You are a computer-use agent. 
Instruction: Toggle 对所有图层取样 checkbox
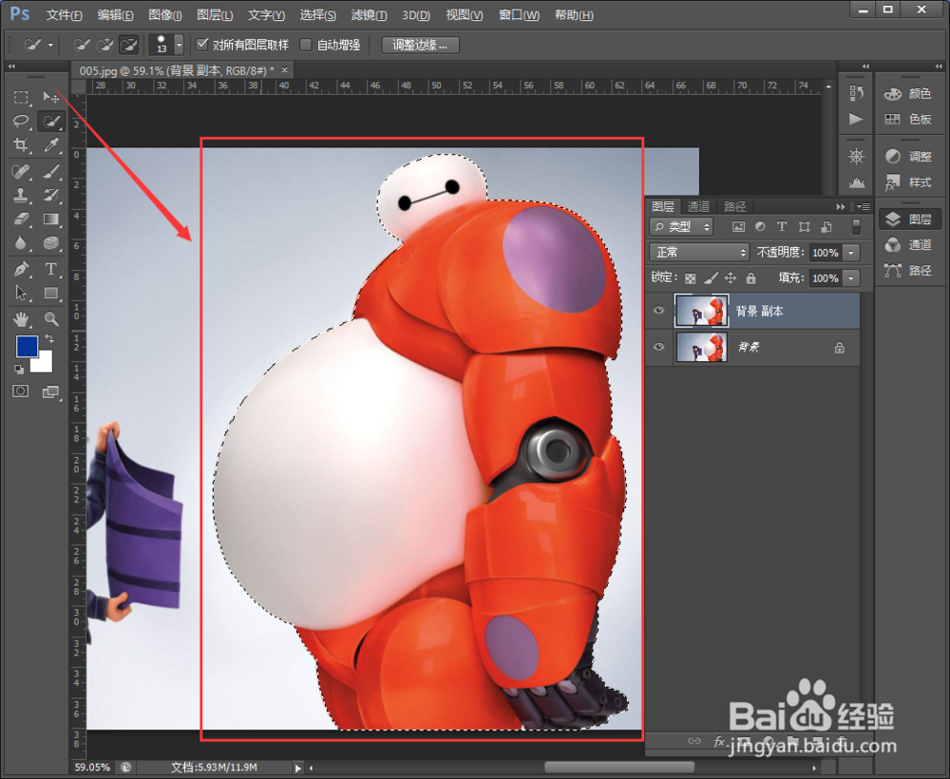pos(202,45)
